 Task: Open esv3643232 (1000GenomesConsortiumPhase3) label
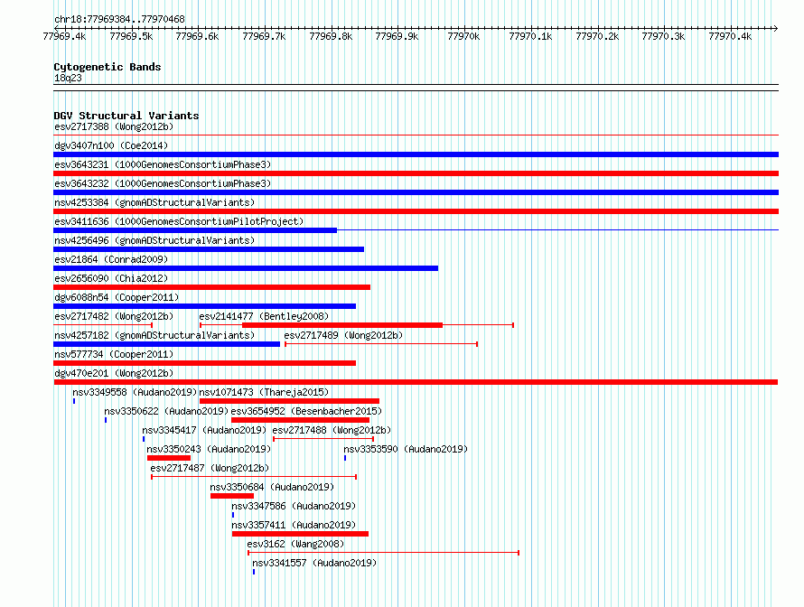coord(163,183)
